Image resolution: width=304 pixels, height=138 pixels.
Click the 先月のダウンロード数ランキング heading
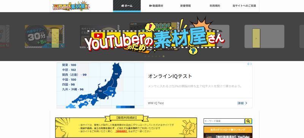tap(228, 130)
